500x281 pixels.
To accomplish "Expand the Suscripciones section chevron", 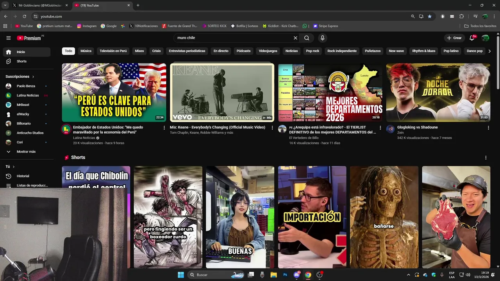I will (x=33, y=77).
